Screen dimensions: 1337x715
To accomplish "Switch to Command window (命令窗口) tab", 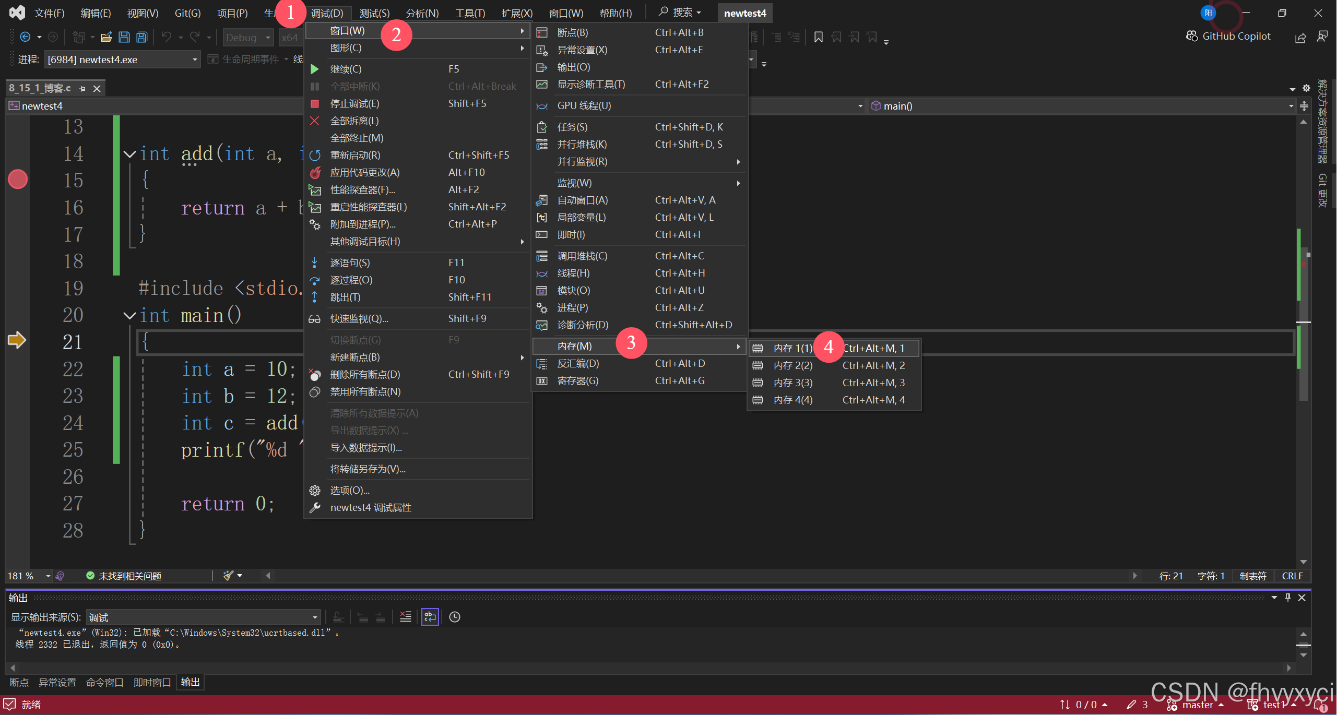I will click(104, 682).
